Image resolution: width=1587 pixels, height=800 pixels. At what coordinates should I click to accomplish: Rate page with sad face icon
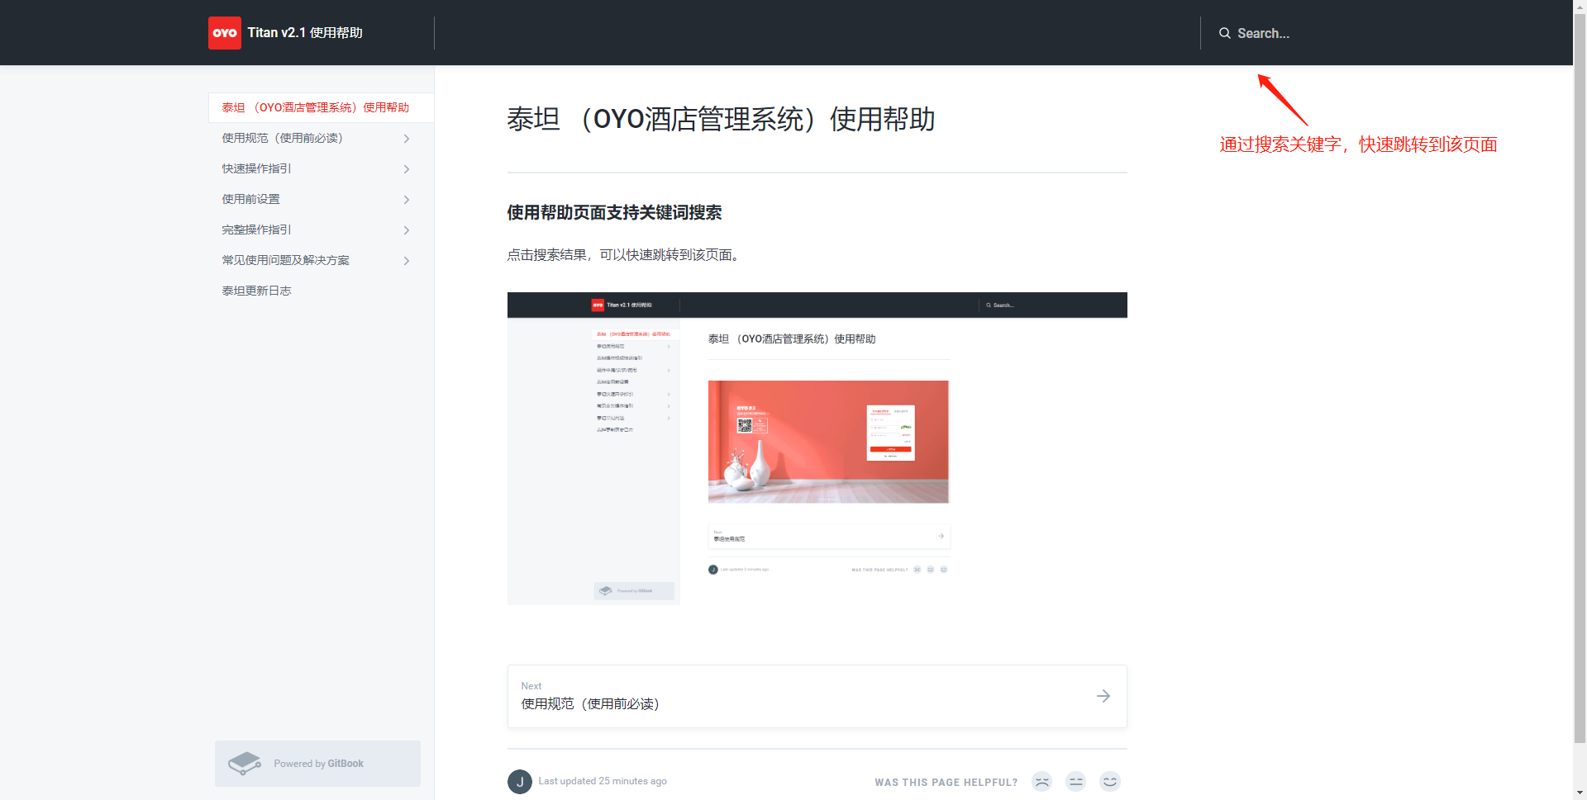[1041, 781]
